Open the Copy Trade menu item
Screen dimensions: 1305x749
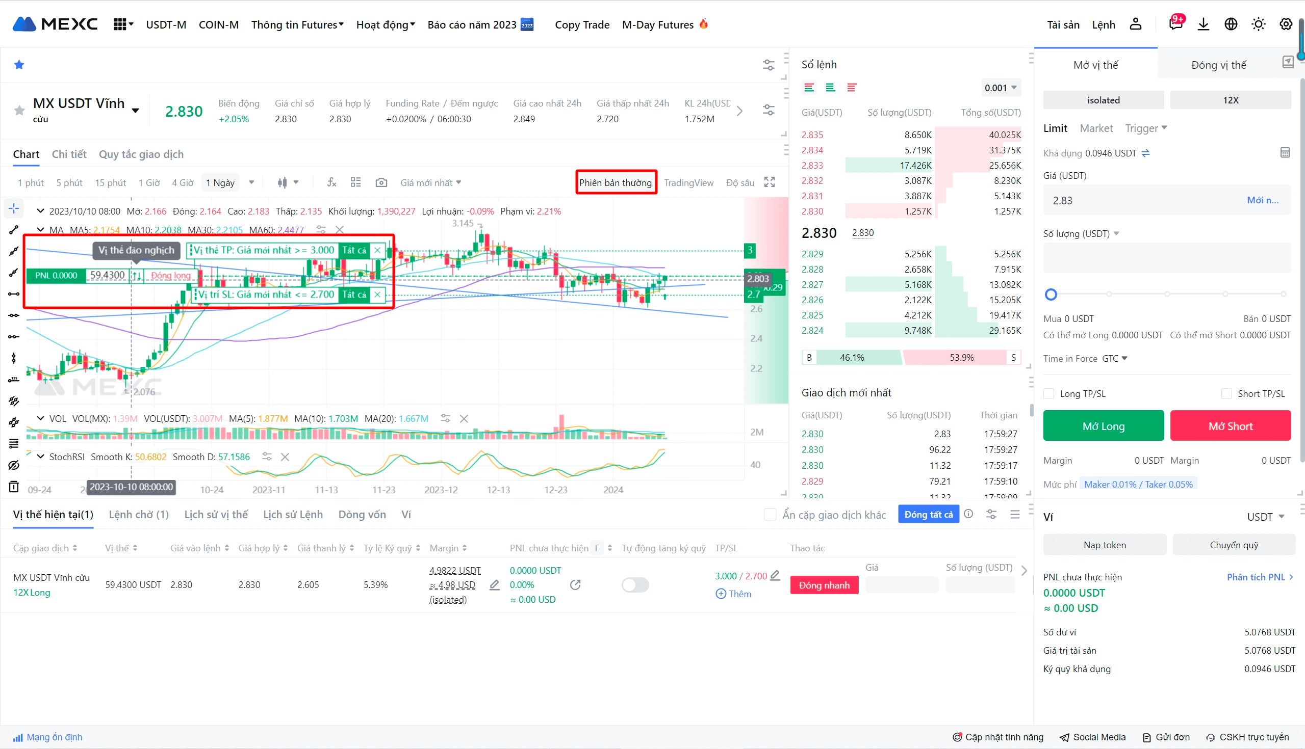pos(582,24)
